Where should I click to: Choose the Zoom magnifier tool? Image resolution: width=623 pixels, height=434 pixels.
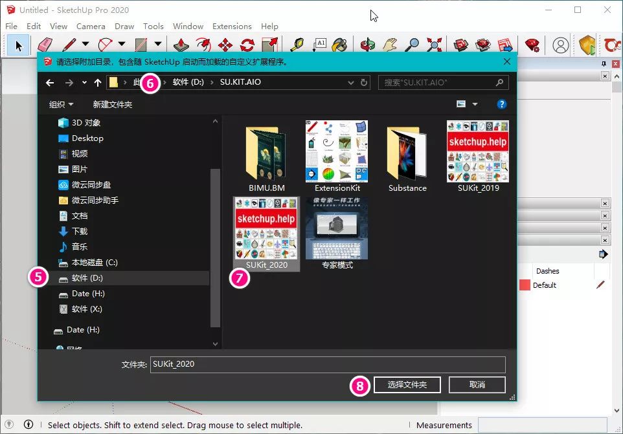(412, 45)
